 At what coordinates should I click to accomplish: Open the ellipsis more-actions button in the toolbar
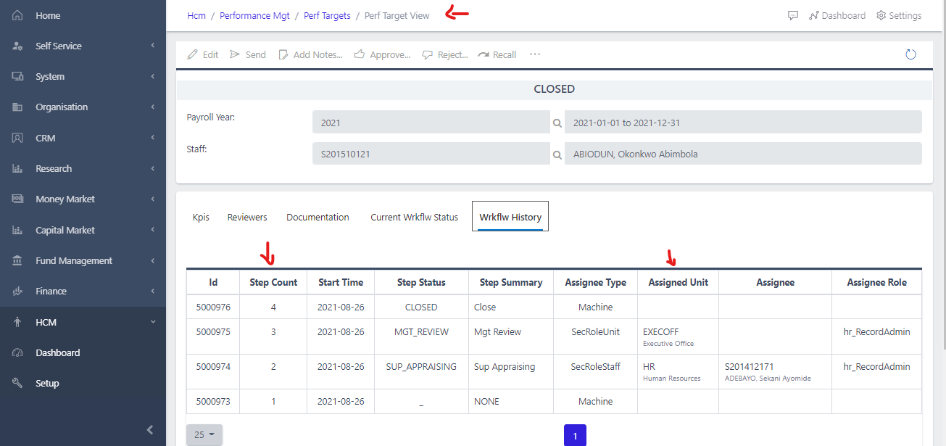click(x=534, y=54)
